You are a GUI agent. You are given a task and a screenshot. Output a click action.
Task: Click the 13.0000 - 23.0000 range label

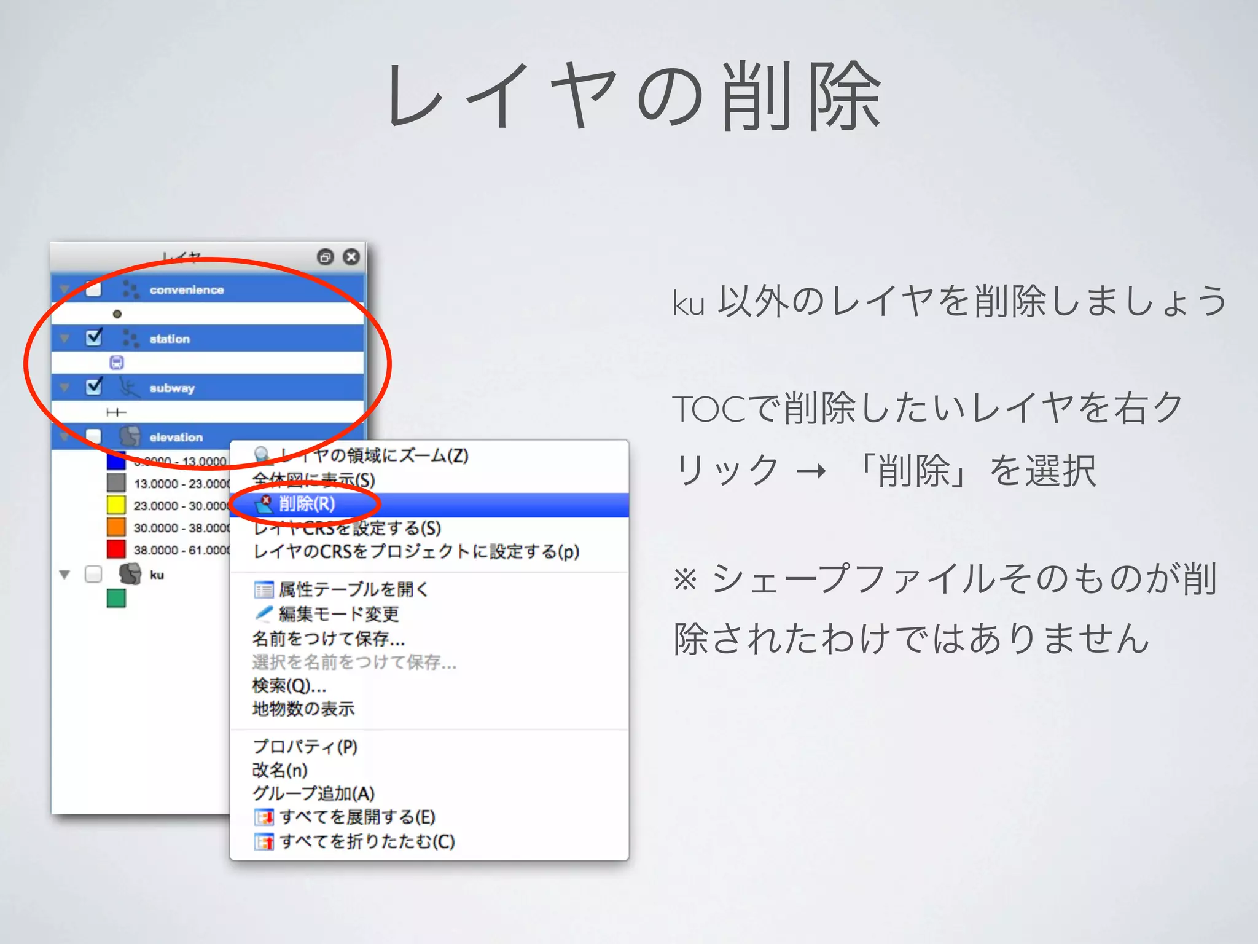(182, 484)
